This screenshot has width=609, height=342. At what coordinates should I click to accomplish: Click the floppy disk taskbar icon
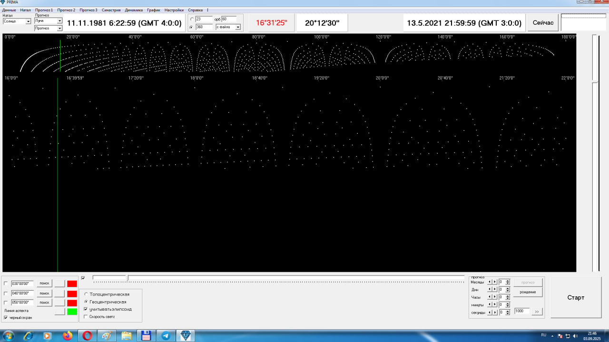click(146, 336)
